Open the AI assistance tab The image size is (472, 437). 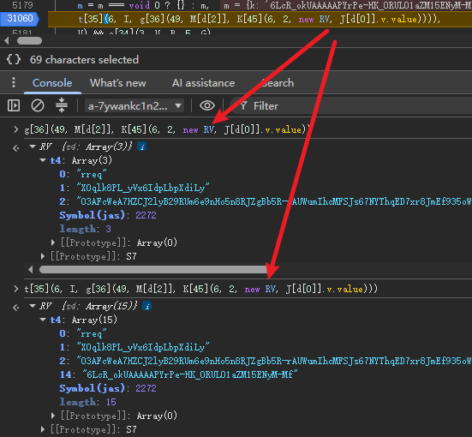point(204,83)
